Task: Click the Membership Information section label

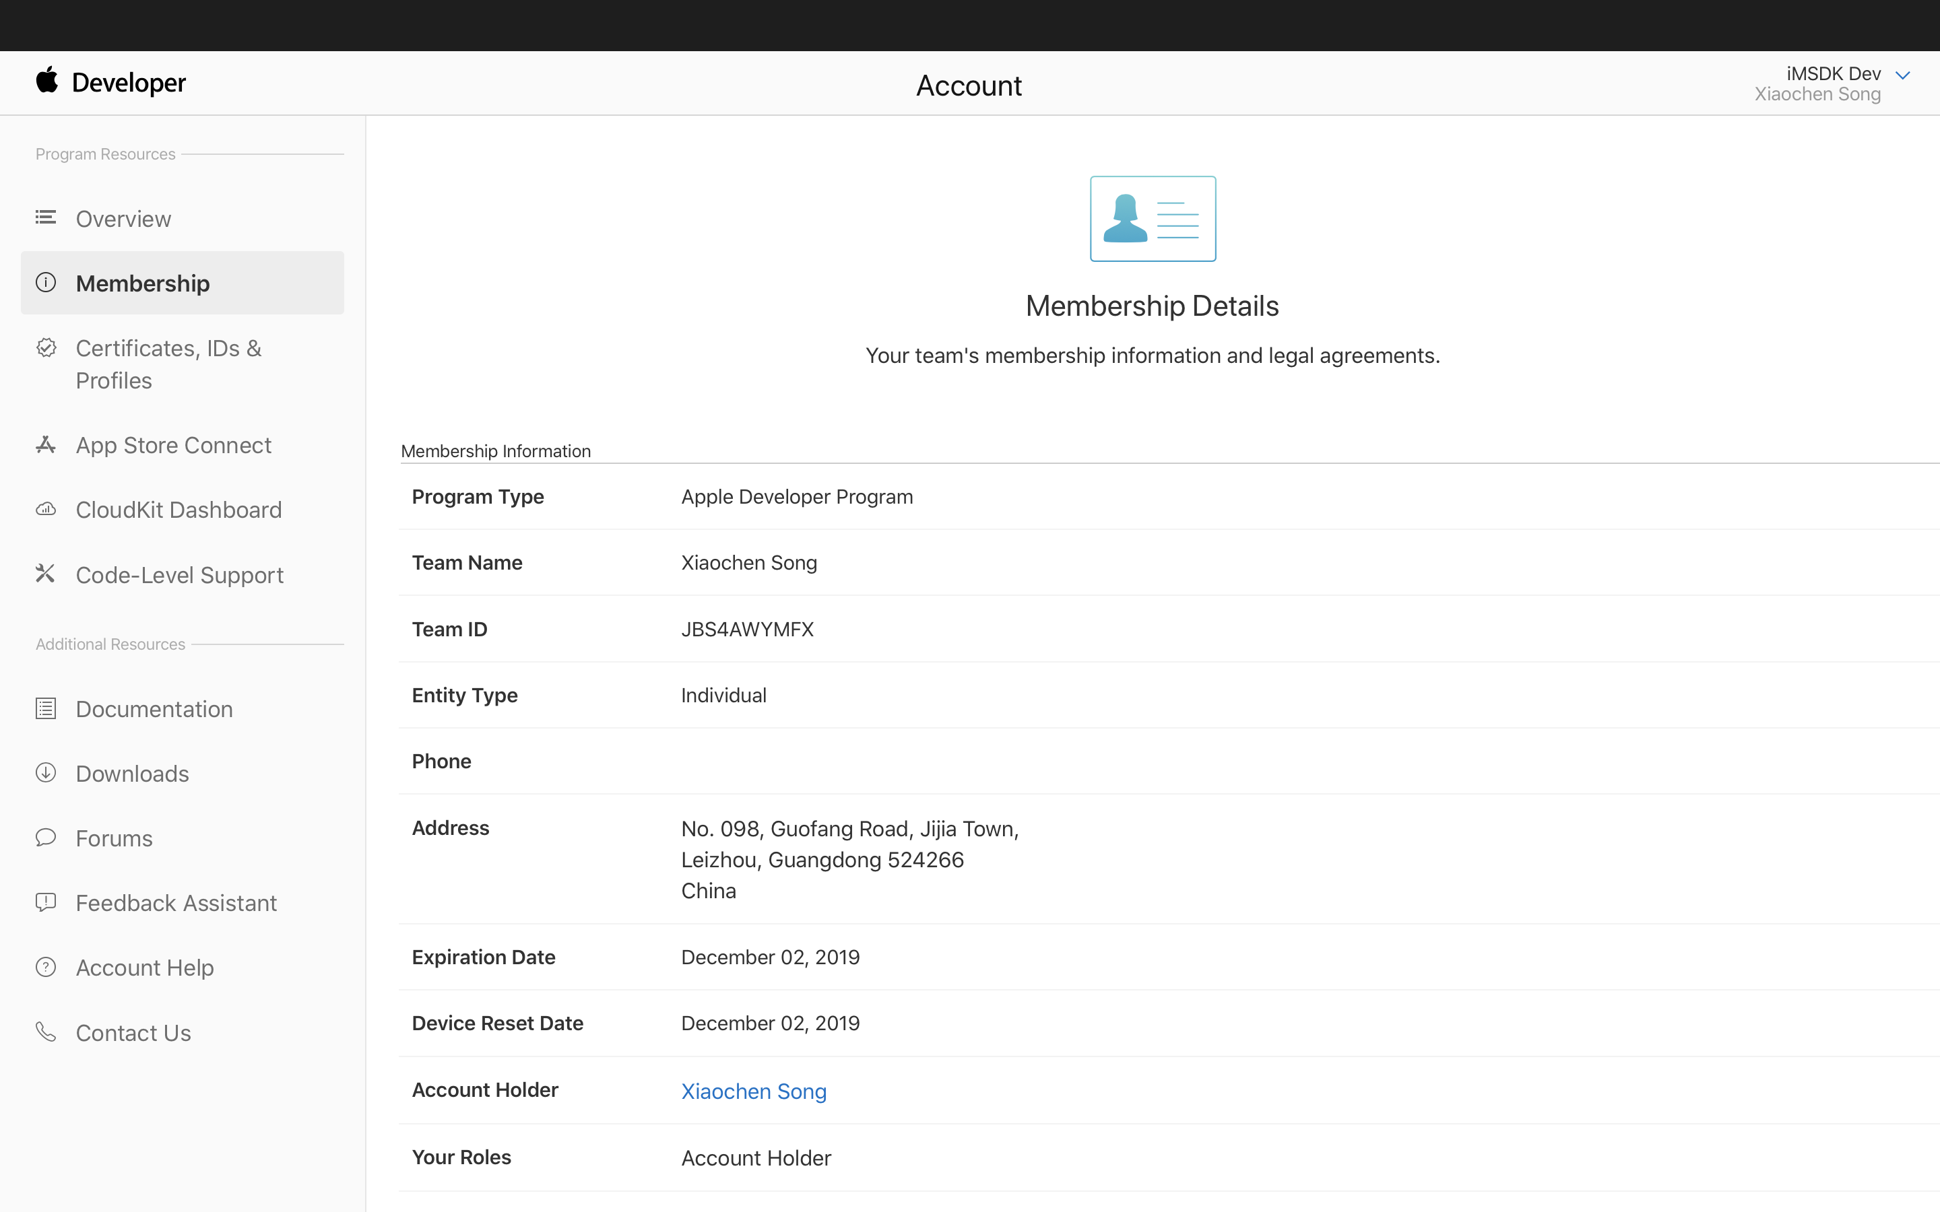Action: click(x=495, y=451)
